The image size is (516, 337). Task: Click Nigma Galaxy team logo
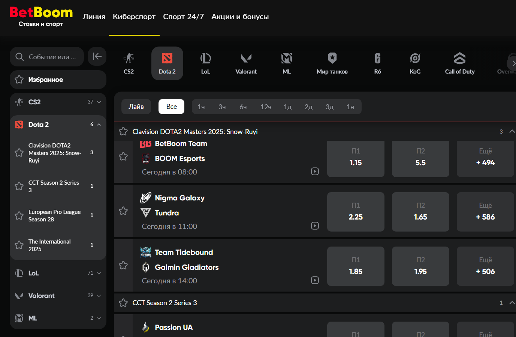146,198
